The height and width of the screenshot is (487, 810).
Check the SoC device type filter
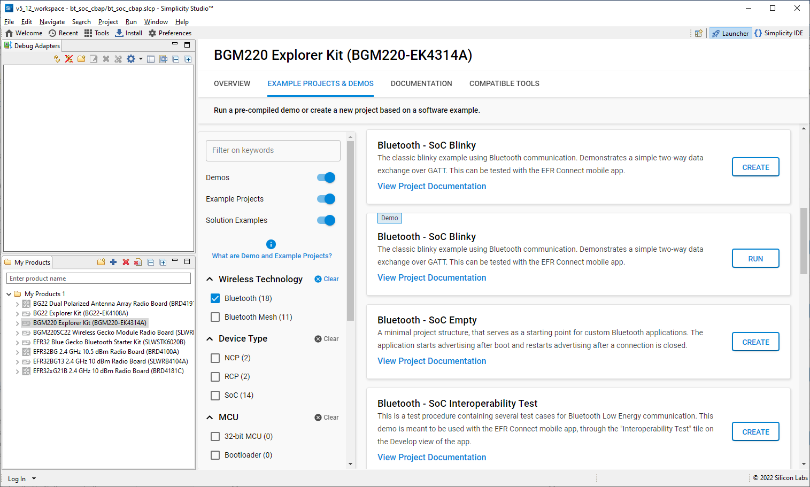coord(215,395)
